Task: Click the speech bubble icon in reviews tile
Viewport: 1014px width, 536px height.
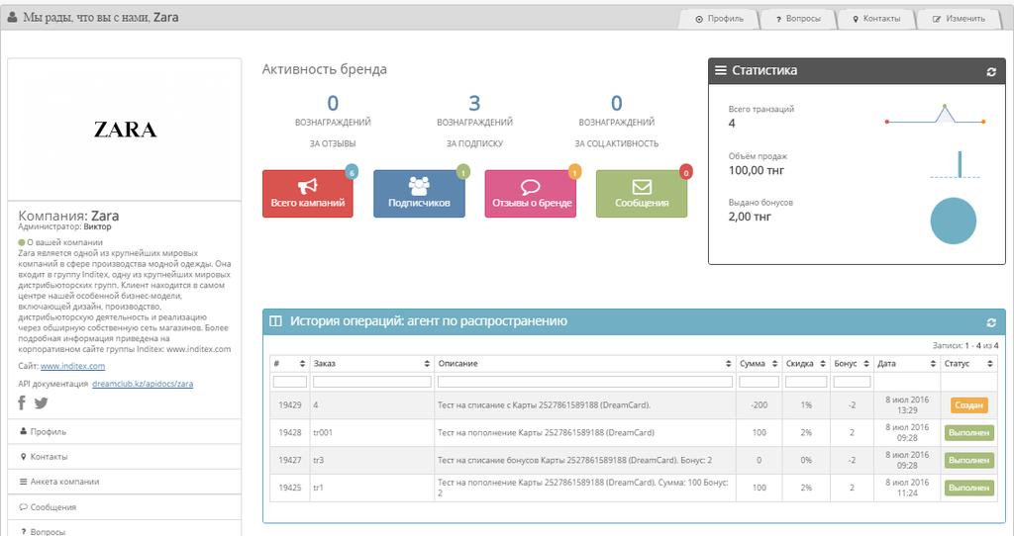Action: 531,187
